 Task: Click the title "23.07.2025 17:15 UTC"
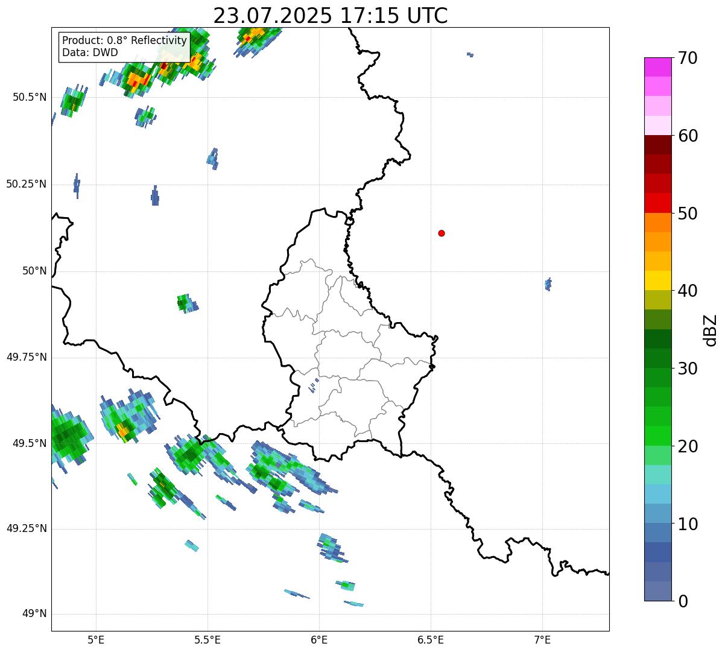click(331, 16)
